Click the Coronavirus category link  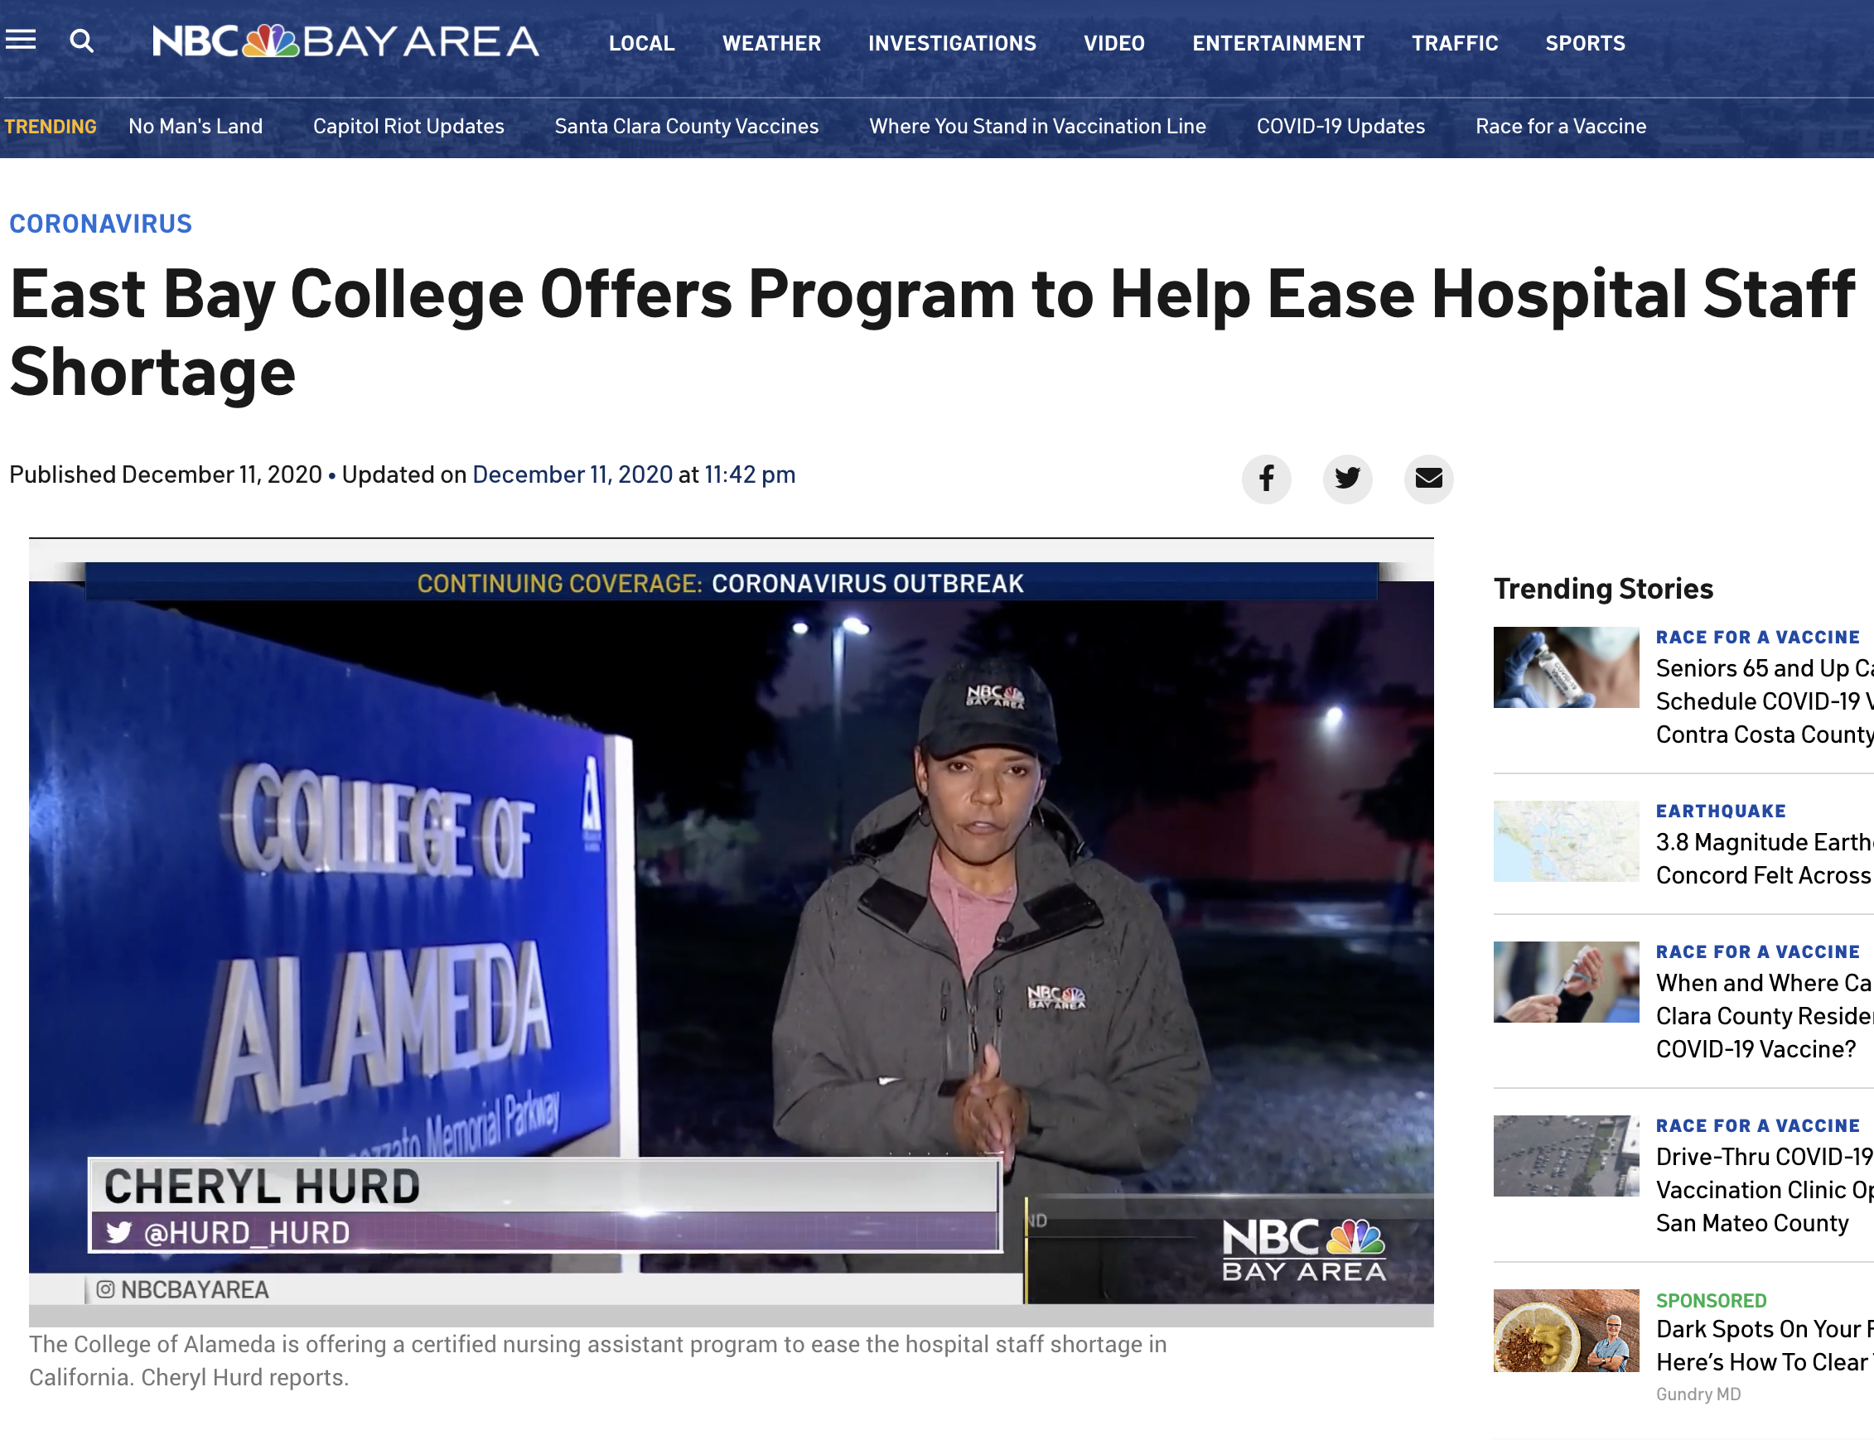click(100, 224)
